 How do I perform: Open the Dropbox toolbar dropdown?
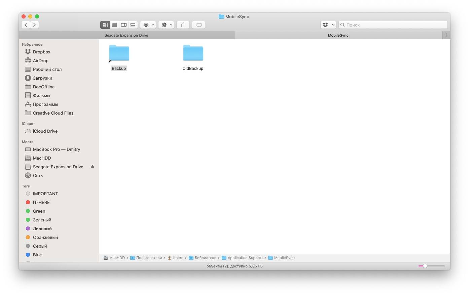pos(328,25)
